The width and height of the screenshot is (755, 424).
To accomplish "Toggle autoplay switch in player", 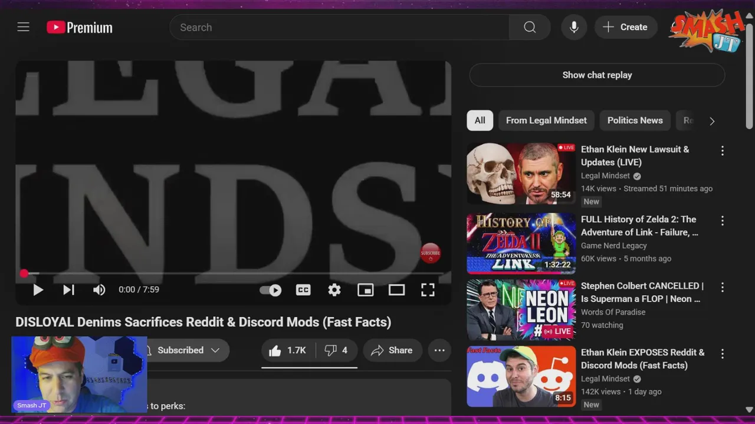I will (x=271, y=290).
